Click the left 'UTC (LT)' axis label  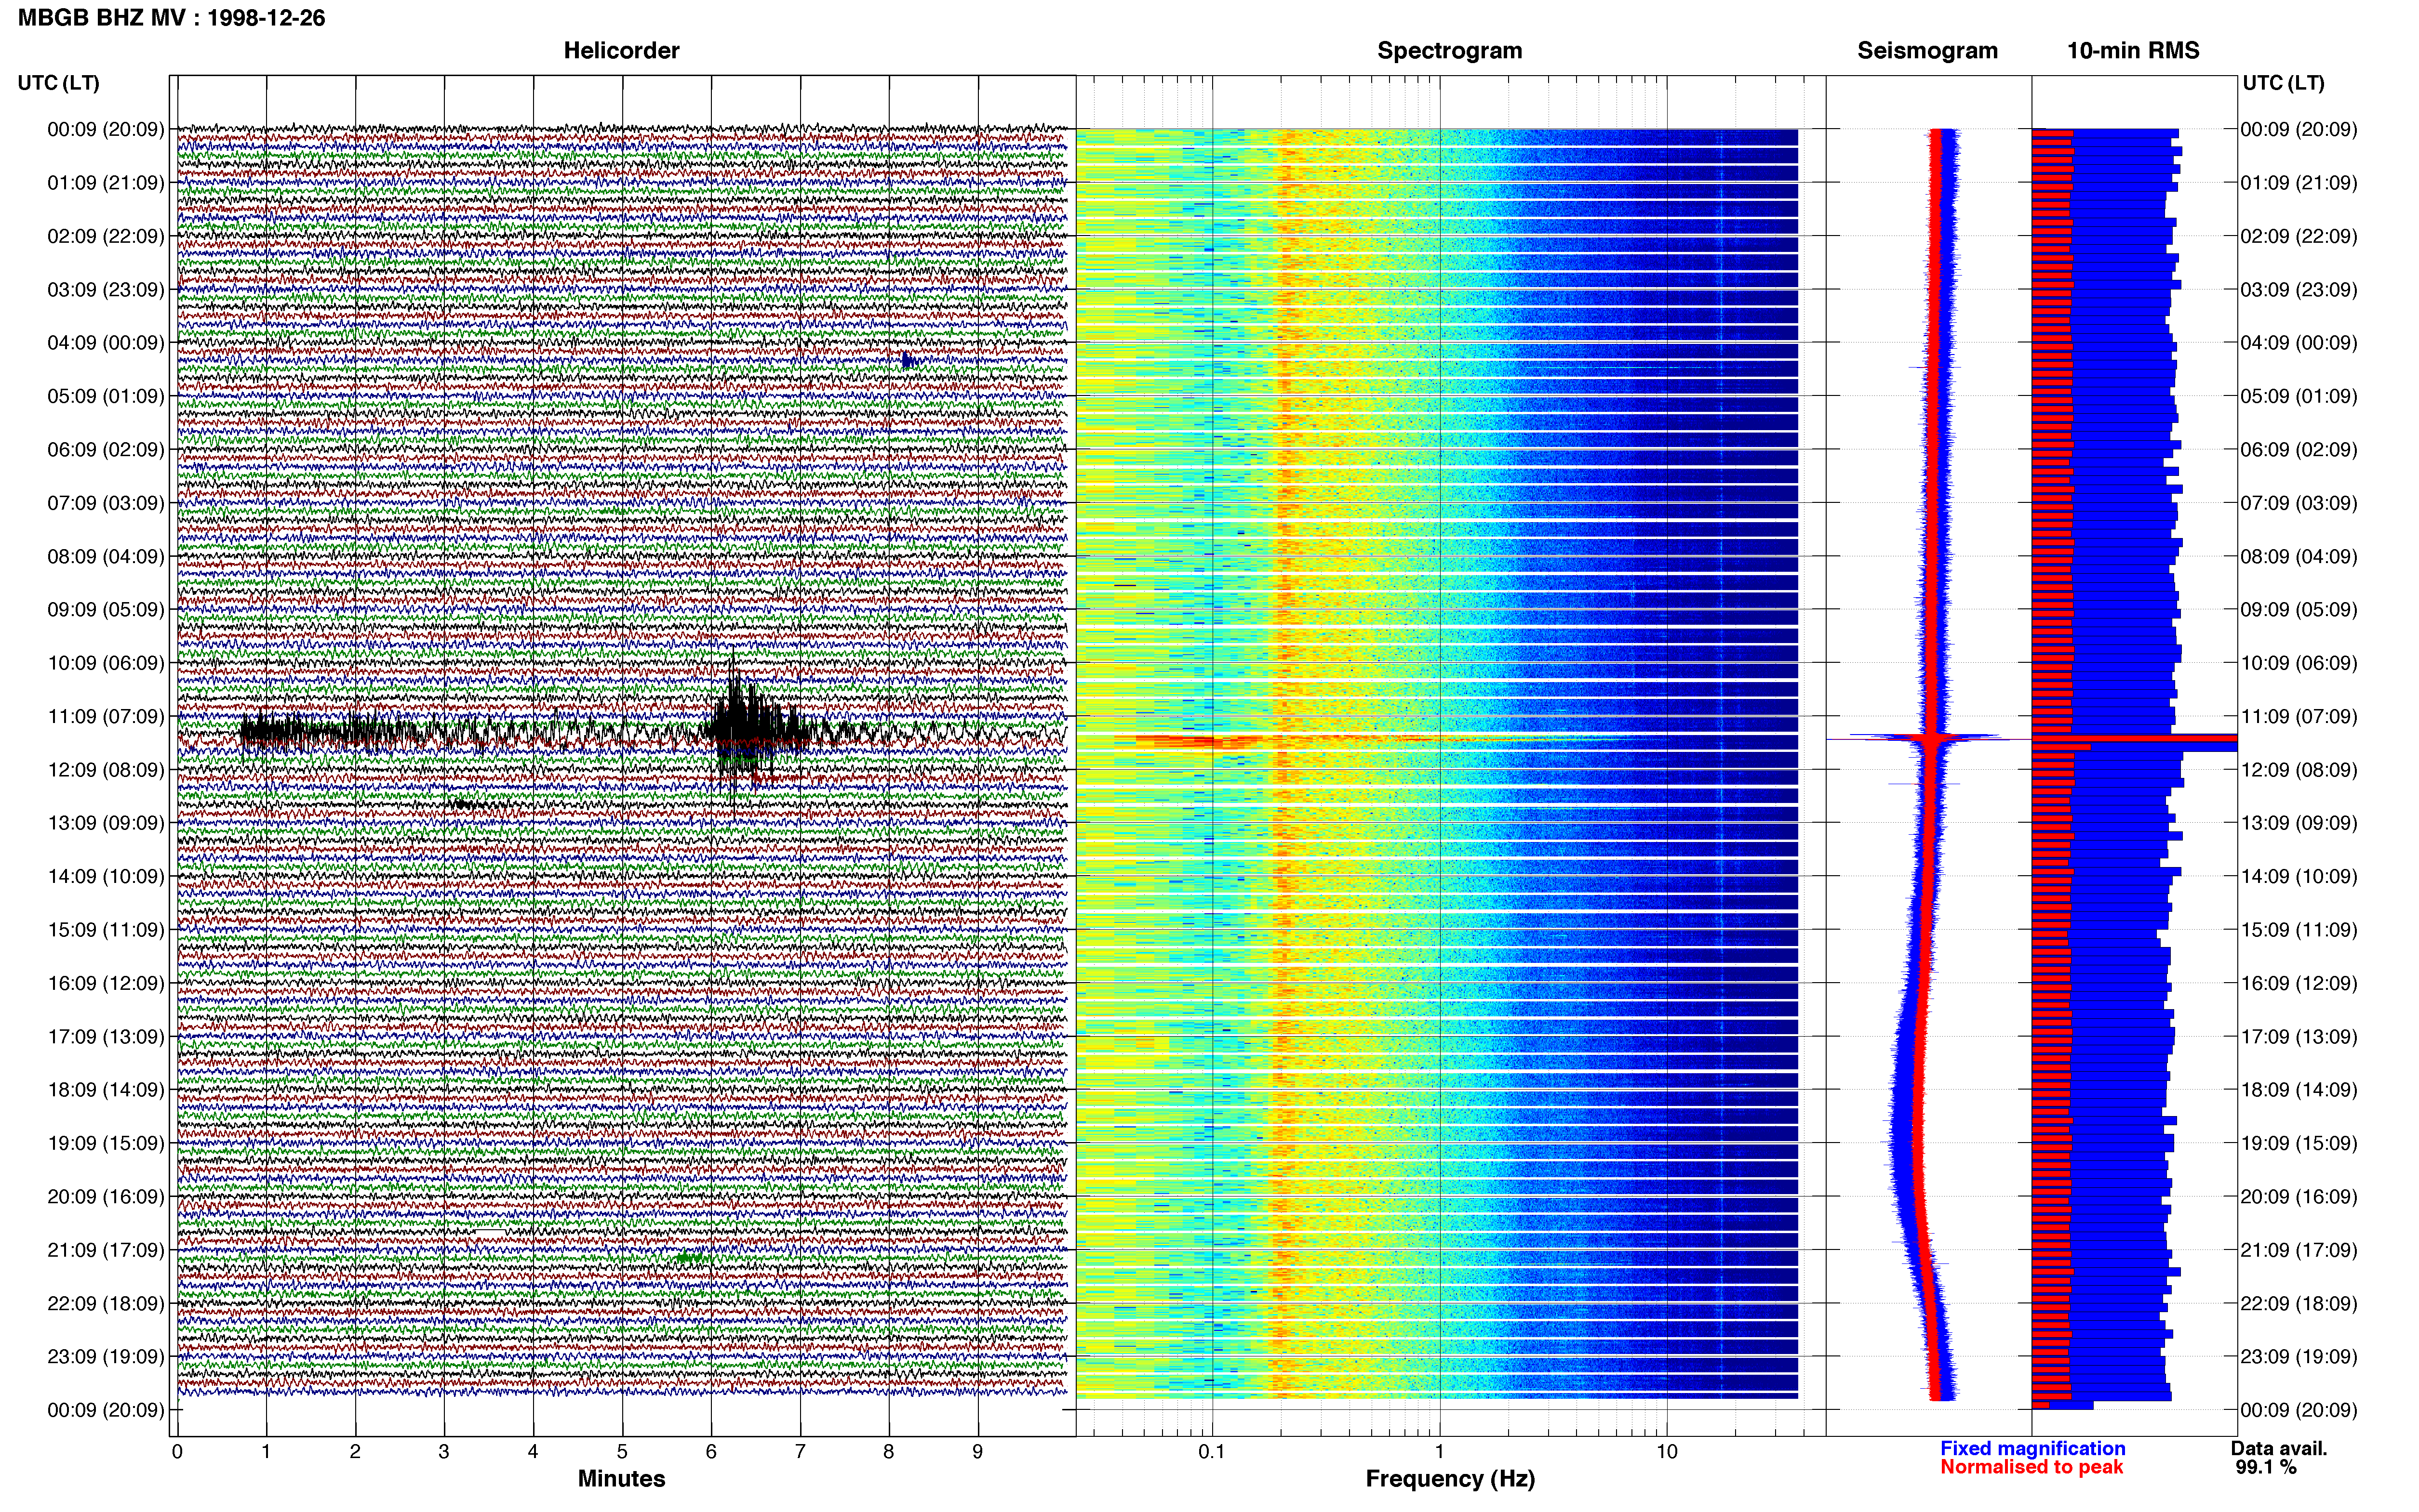click(x=59, y=83)
